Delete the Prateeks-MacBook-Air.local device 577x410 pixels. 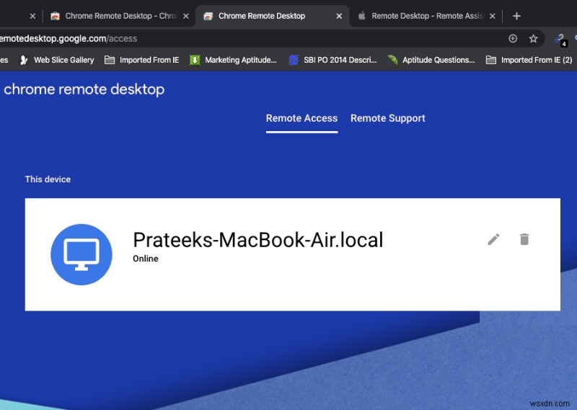pos(524,239)
